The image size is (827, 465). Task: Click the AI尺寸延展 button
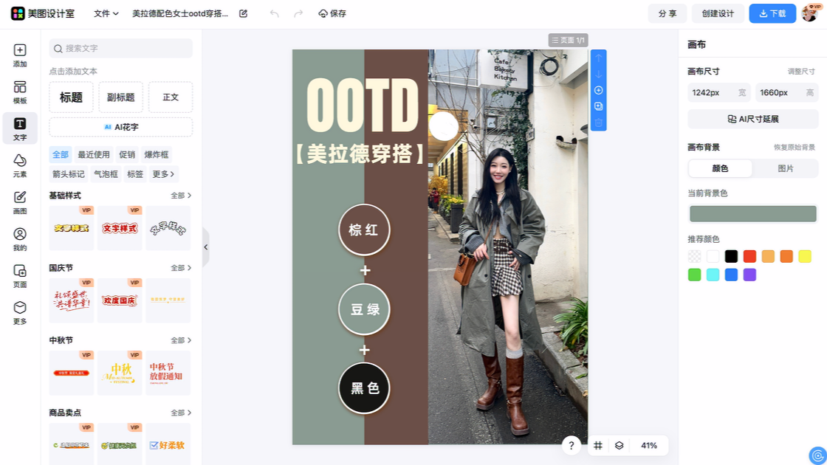coord(753,119)
